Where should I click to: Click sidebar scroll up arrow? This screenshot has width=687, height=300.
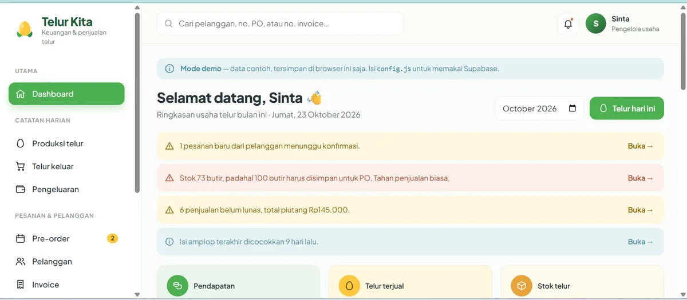(137, 7)
